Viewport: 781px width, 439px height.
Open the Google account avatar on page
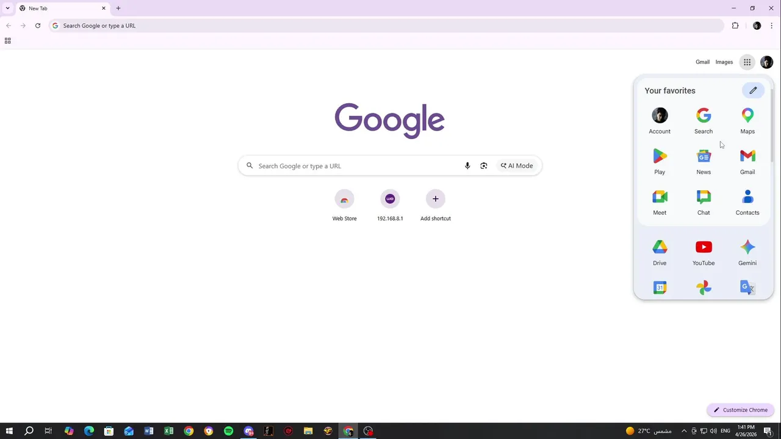(x=766, y=62)
